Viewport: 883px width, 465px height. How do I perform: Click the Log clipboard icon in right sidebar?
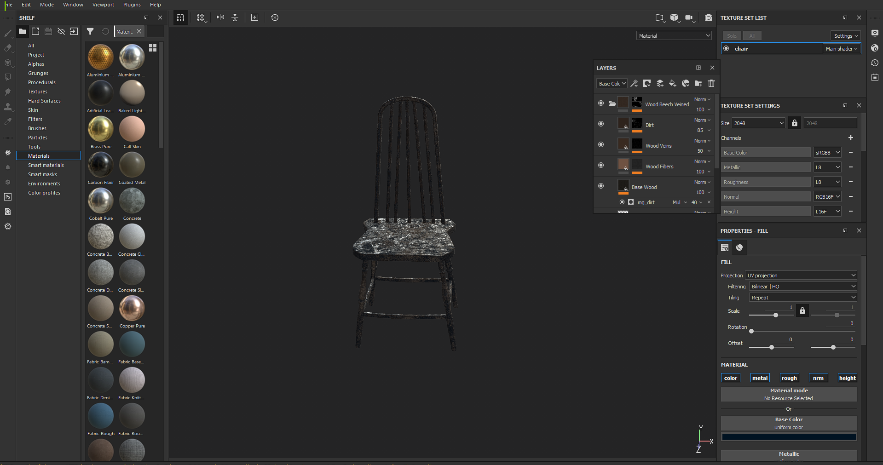point(875,78)
